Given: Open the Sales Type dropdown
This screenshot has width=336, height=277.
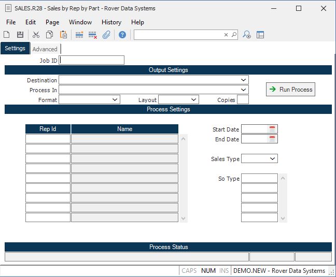Looking at the screenshot, I should point(273,159).
